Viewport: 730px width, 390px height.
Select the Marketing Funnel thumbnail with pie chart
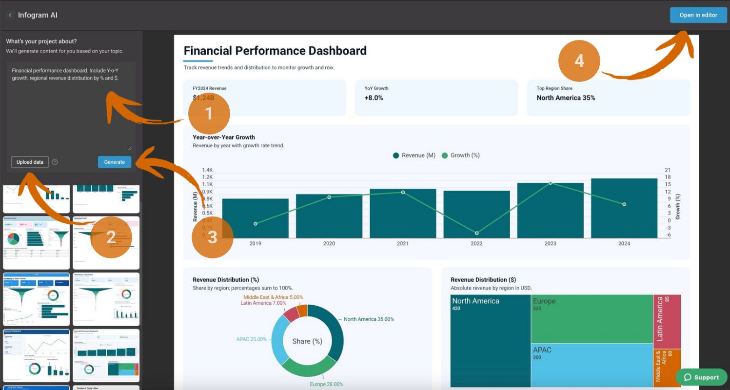(37, 242)
